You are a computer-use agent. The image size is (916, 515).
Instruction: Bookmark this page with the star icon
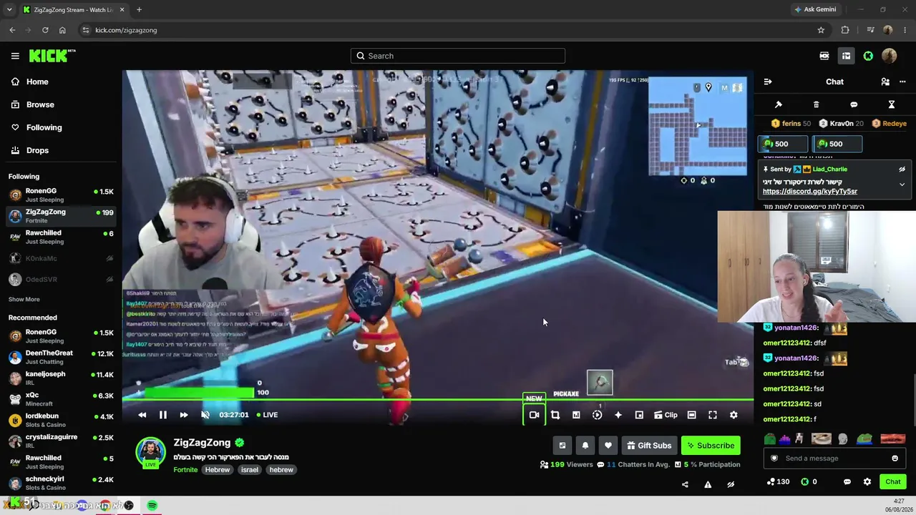(821, 30)
